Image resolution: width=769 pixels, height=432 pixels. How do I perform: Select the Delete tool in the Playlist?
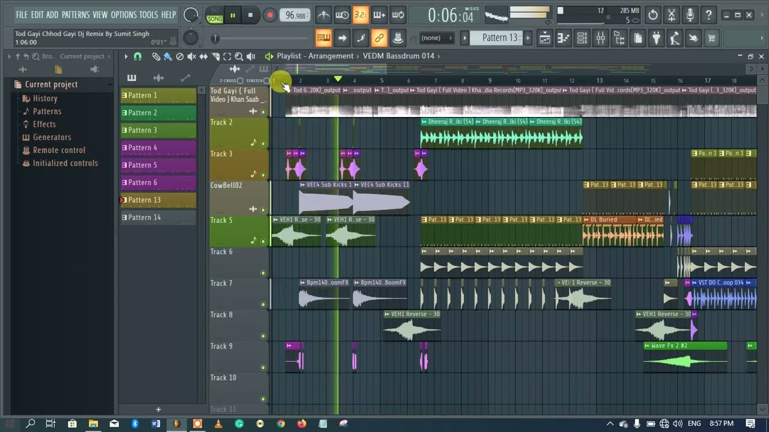pos(180,56)
